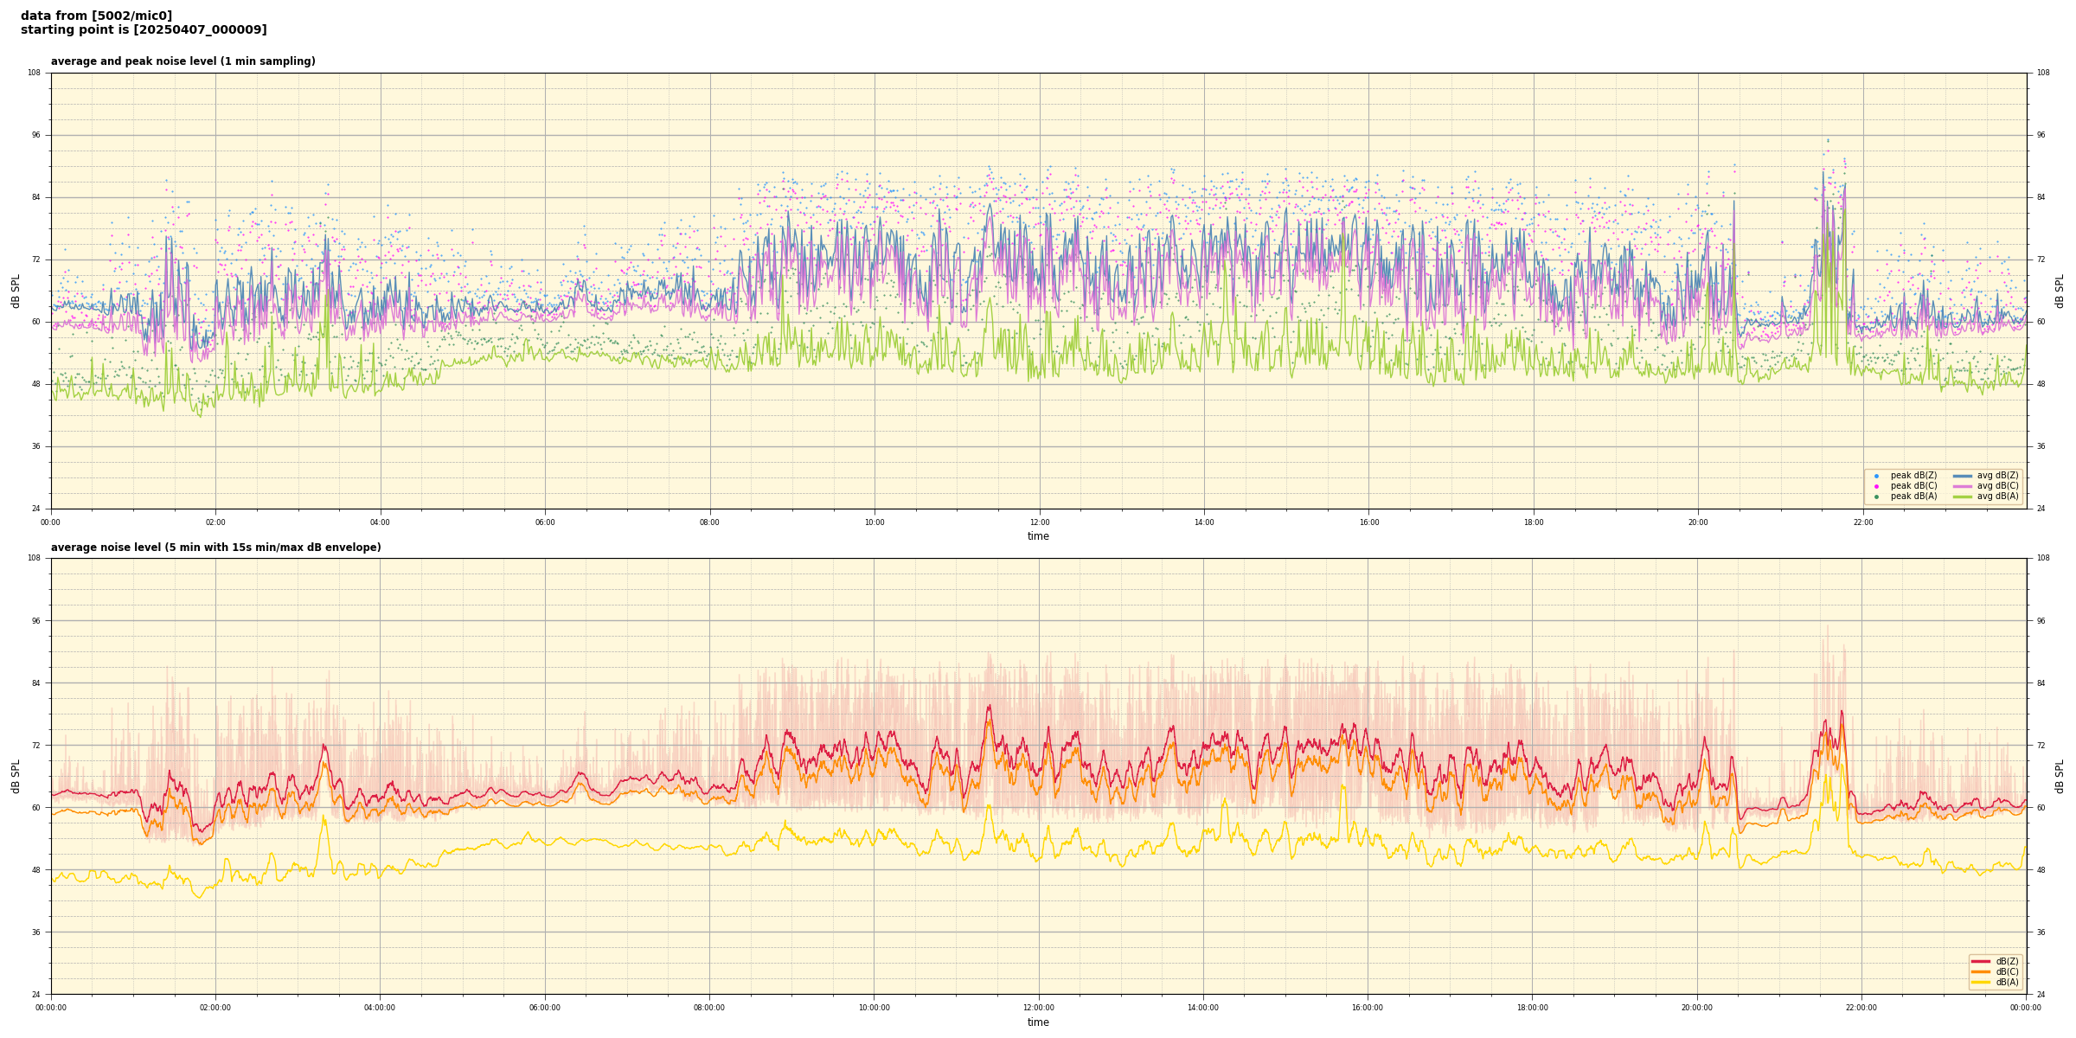This screenshot has height=1038, width=2076.
Task: Click the peak dB(C) magenta legend marker
Action: pos(1876,486)
